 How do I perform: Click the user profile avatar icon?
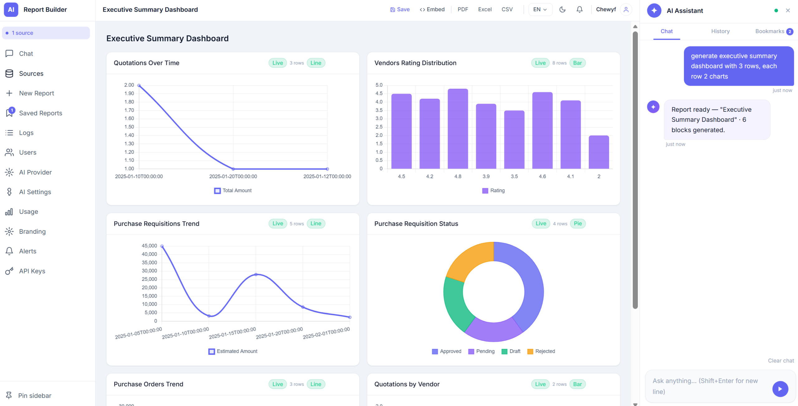[626, 10]
